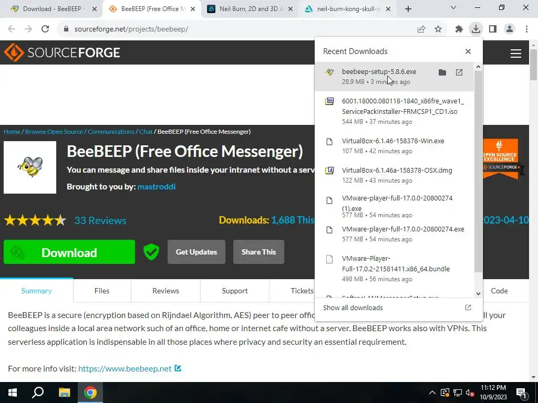Open the Chrome downloads toolbar icon
The height and width of the screenshot is (403, 538).
[476, 29]
